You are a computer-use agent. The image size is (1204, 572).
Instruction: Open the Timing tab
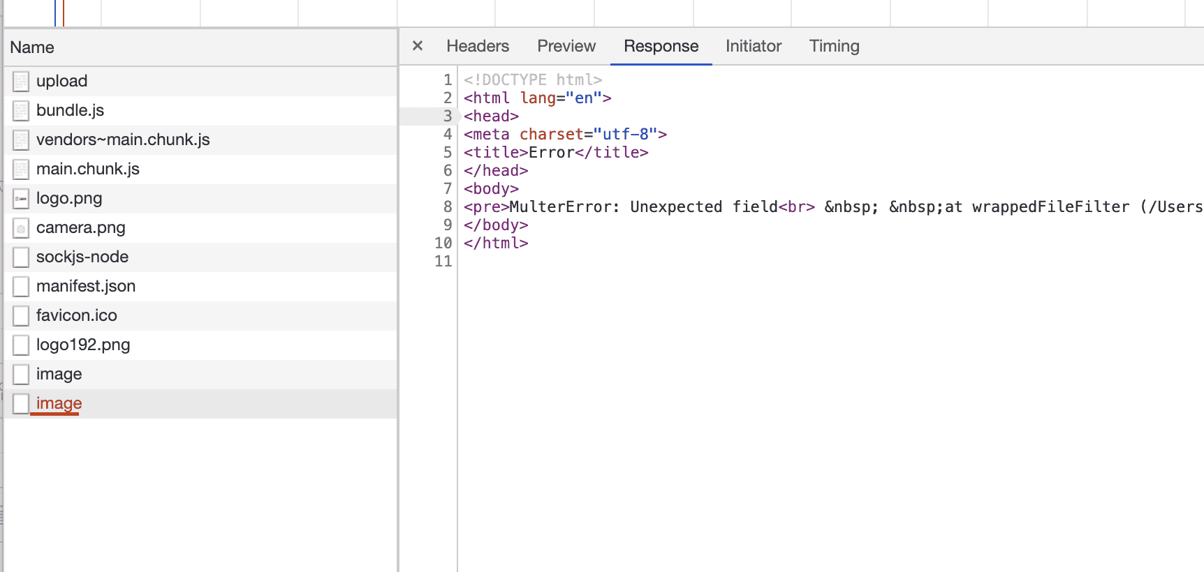point(834,46)
